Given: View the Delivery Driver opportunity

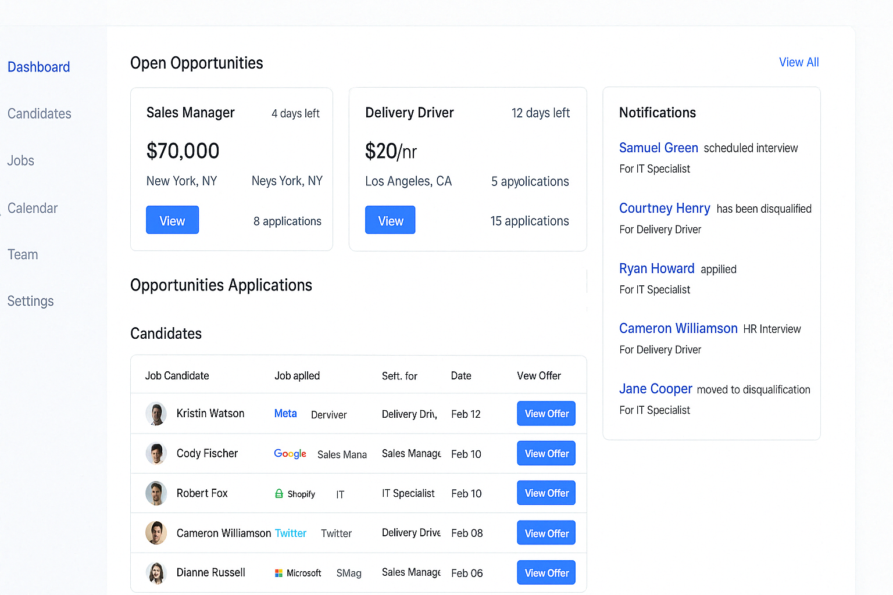Looking at the screenshot, I should coord(390,220).
